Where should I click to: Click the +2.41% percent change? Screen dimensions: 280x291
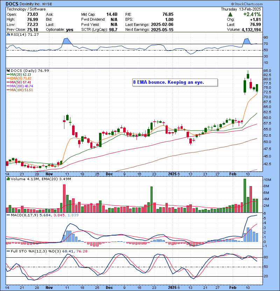[x=252, y=14]
